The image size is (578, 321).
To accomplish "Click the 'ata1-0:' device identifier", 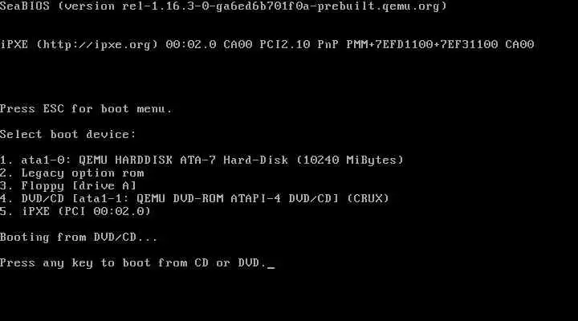I will tap(47, 160).
